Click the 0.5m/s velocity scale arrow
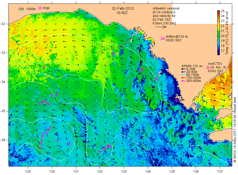The image size is (238, 175). tap(161, 27)
